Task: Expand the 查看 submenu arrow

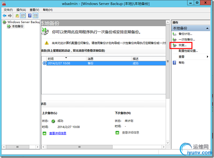Action: click(207, 57)
